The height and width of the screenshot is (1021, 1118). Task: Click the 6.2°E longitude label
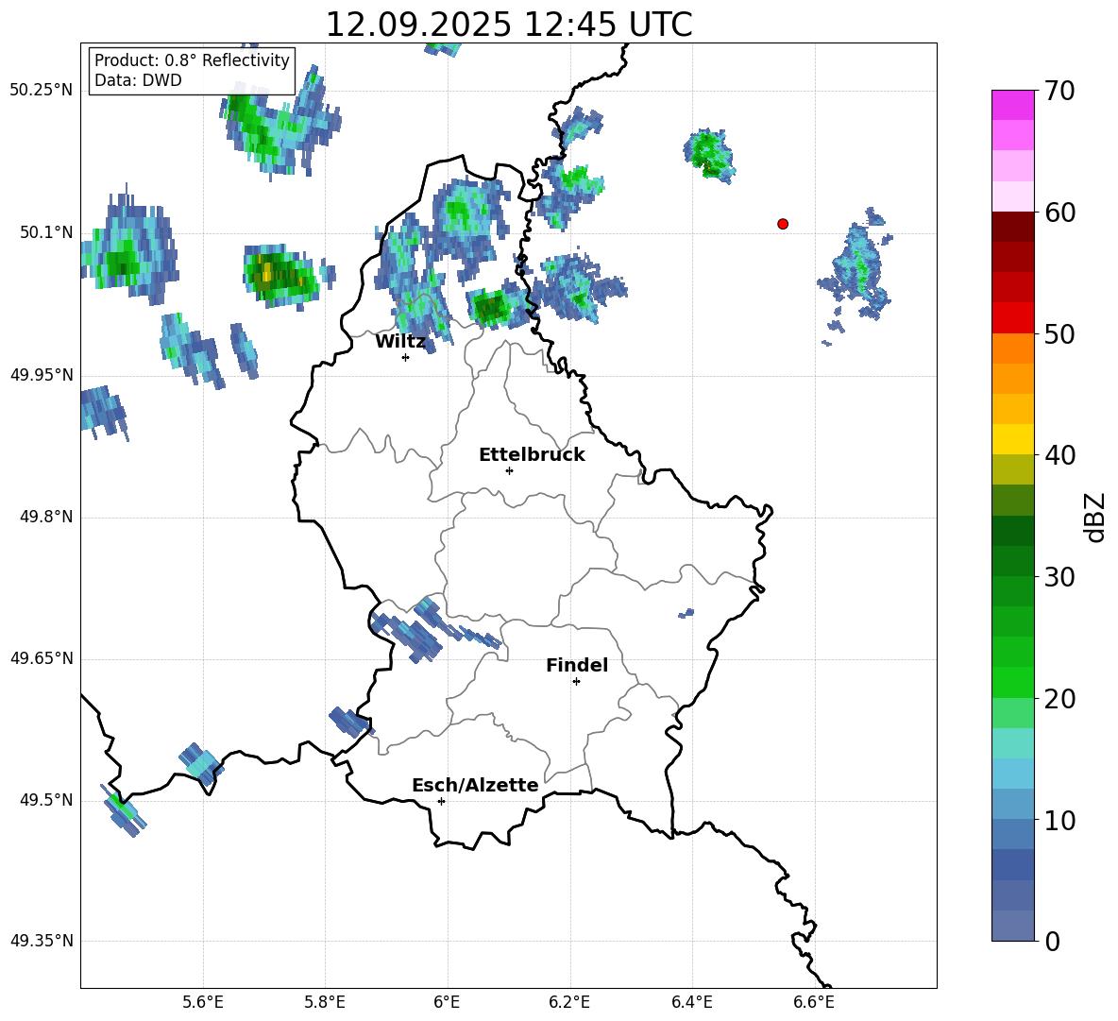569,1002
